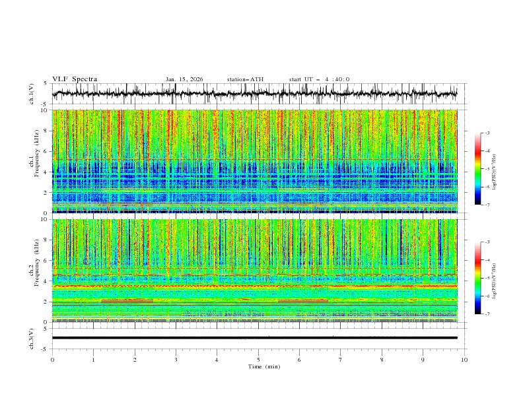Click the time axis tick label '10'

click(464, 360)
